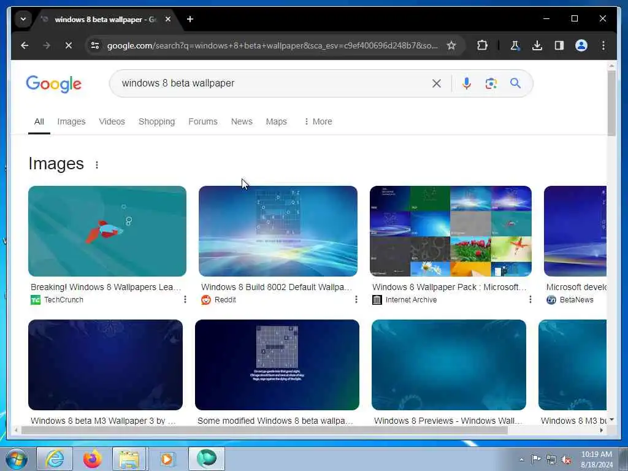Open a new browser tab
This screenshot has height=471, width=628.
tap(190, 19)
